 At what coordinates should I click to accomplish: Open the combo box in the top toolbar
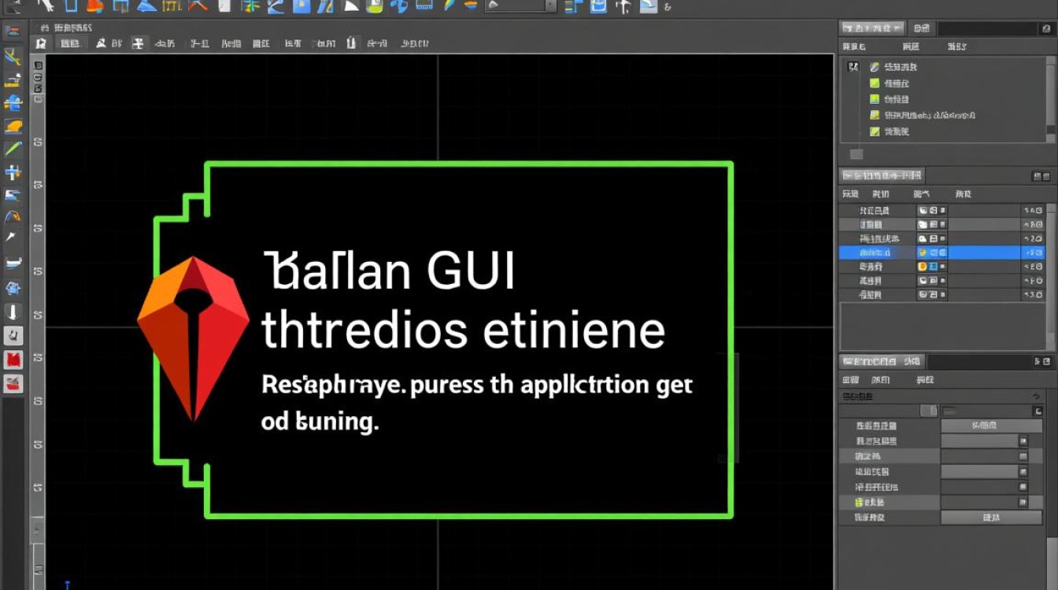tap(520, 6)
